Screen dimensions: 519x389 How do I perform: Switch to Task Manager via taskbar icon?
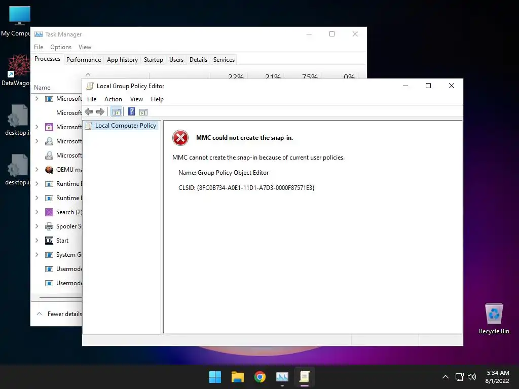pyautogui.click(x=282, y=377)
